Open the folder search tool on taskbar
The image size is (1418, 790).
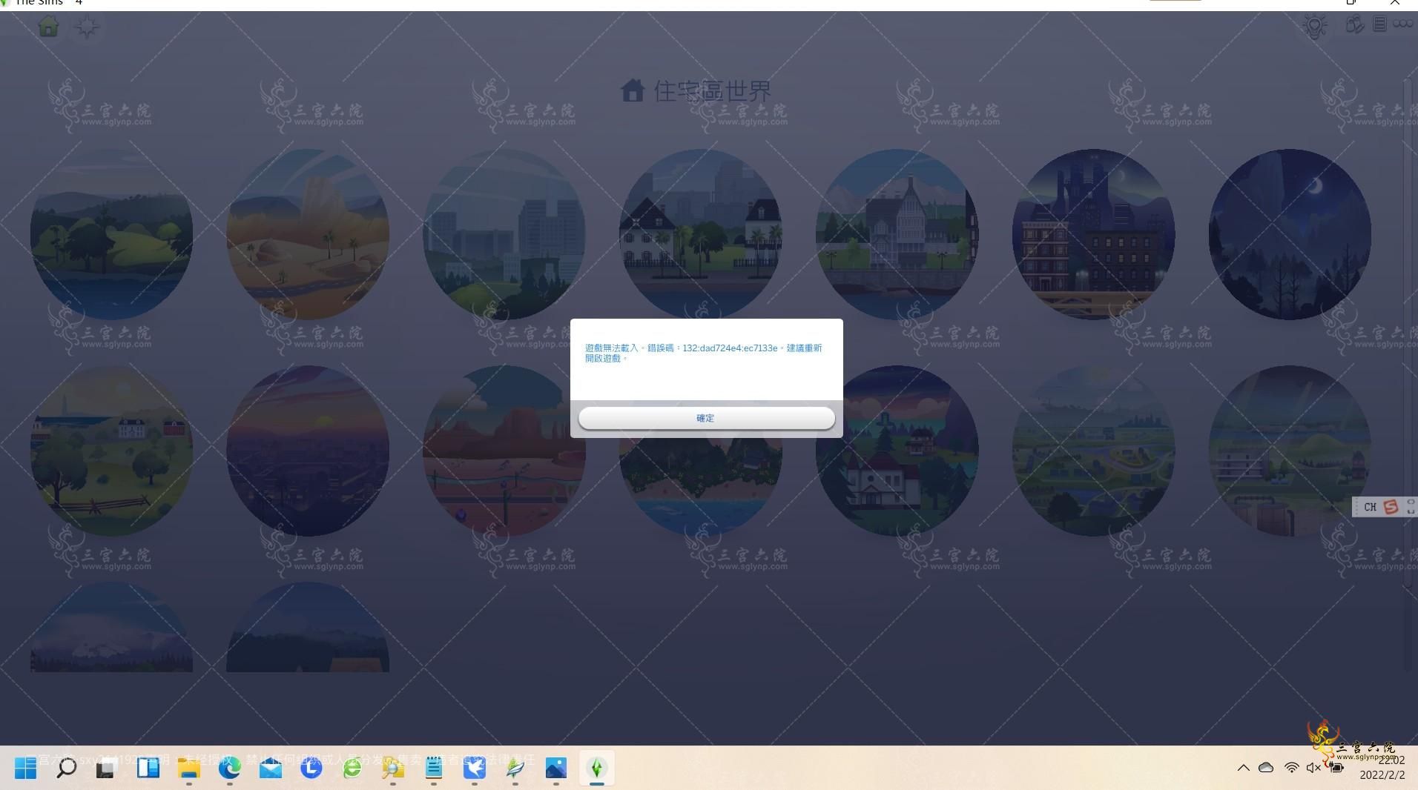pos(392,768)
